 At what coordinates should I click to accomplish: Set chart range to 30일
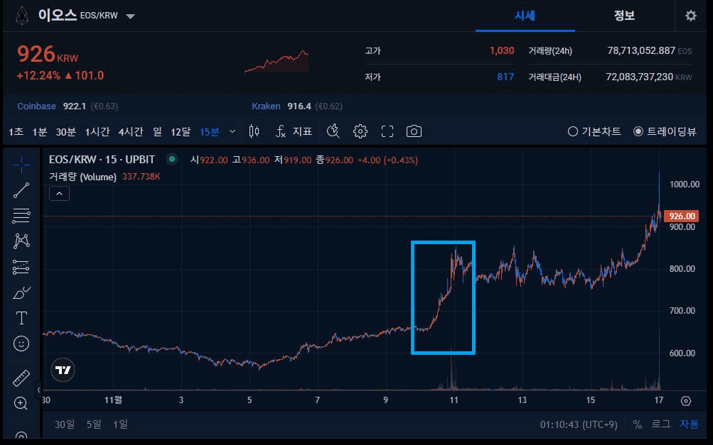pyautogui.click(x=65, y=424)
